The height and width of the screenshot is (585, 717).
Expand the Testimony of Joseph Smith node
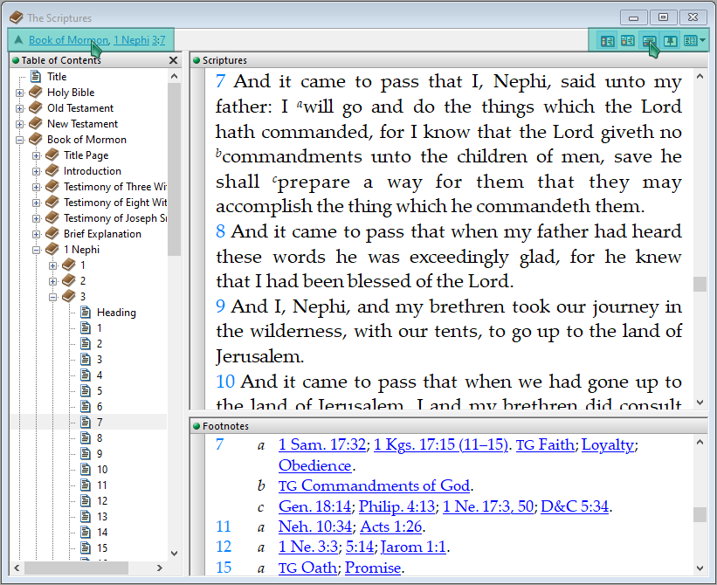coord(36,218)
